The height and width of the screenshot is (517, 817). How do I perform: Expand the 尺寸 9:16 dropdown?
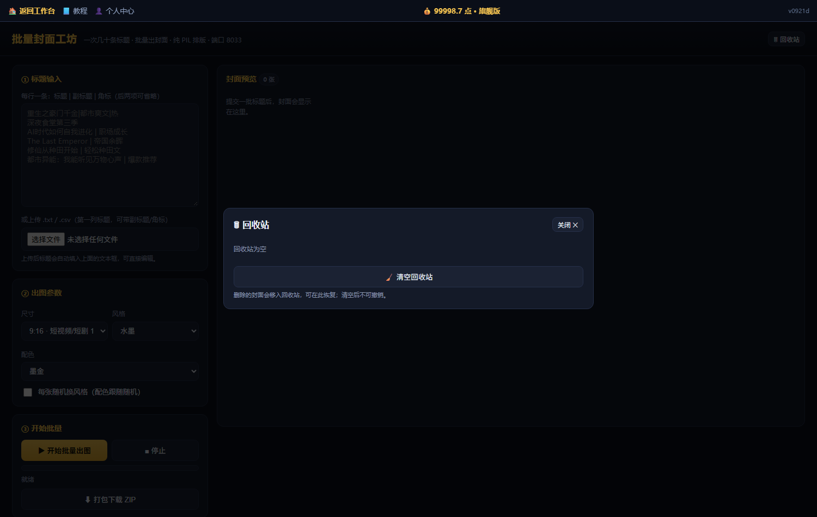coord(65,331)
